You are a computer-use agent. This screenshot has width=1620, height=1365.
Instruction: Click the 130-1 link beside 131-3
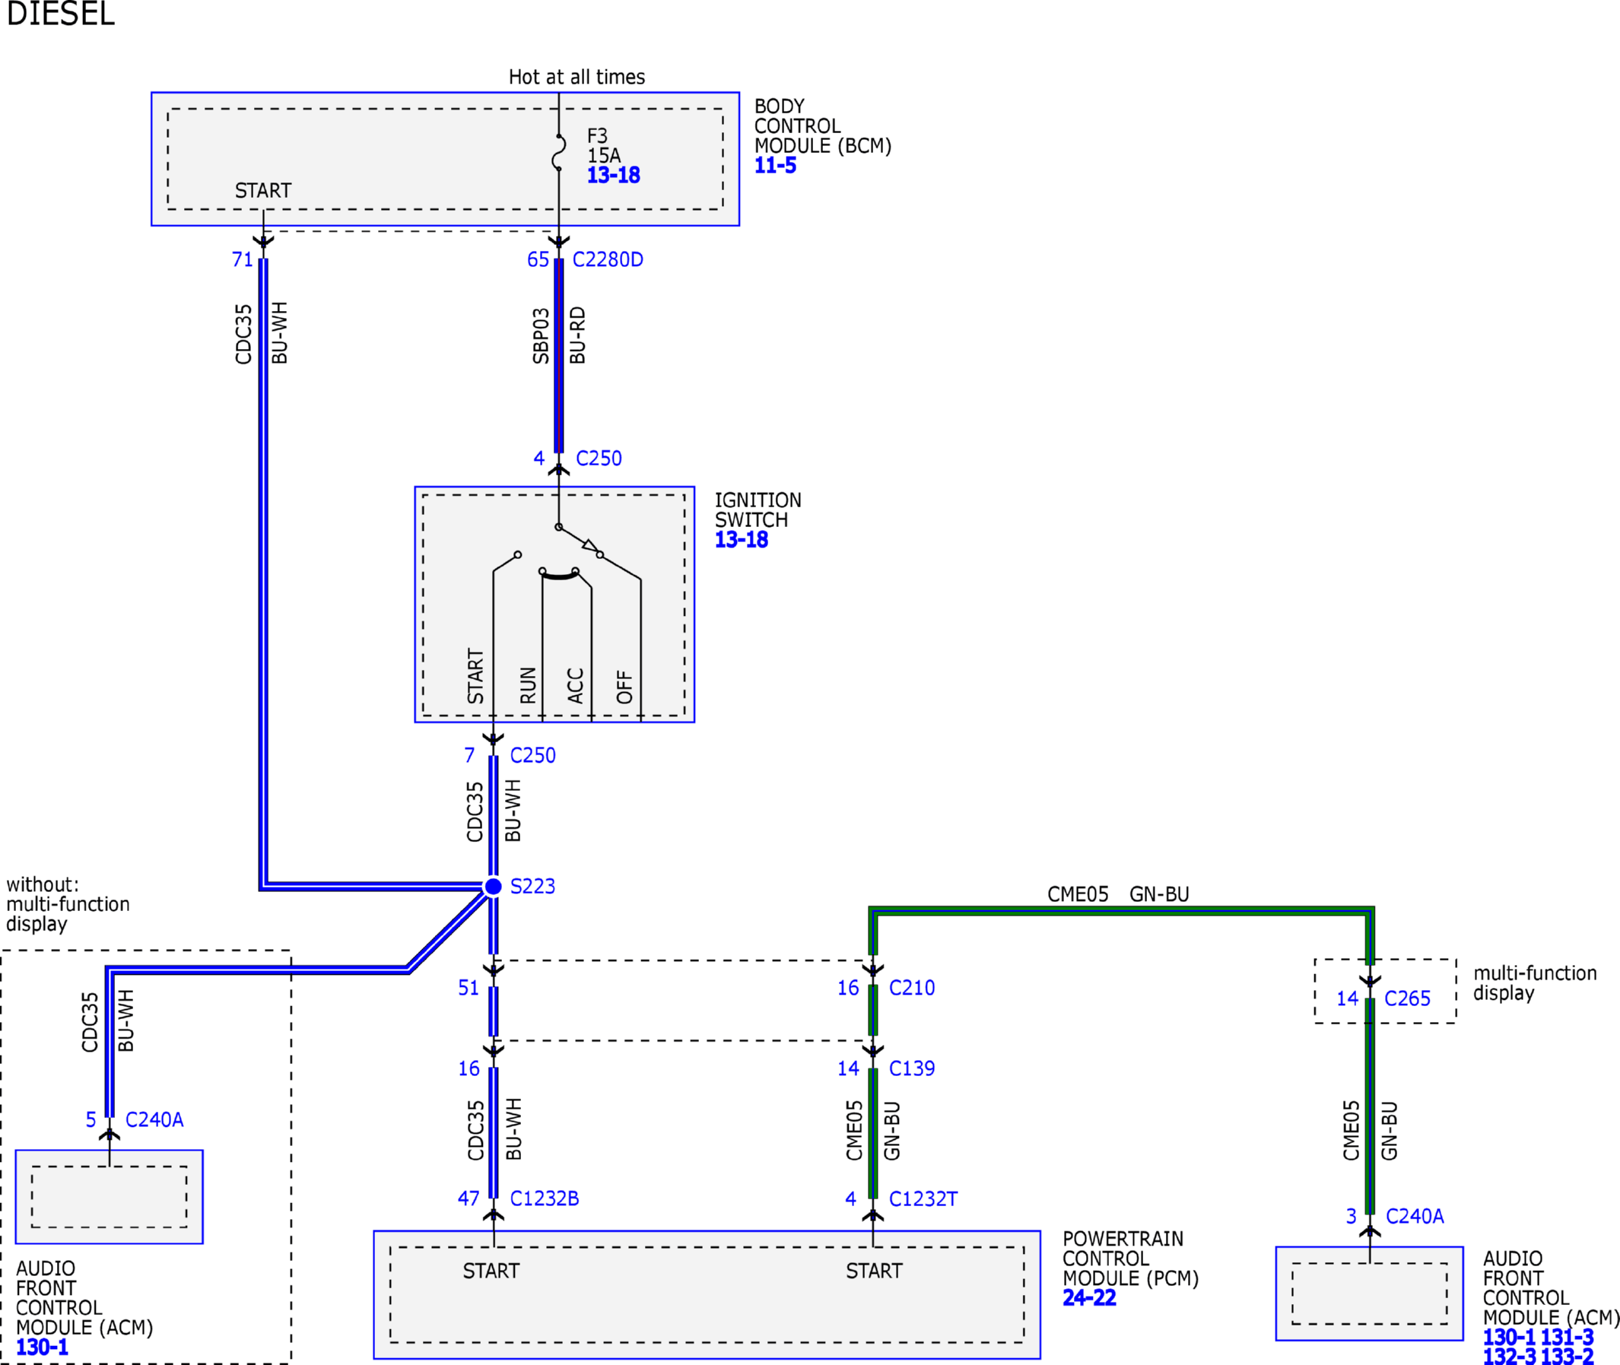(x=1509, y=1337)
